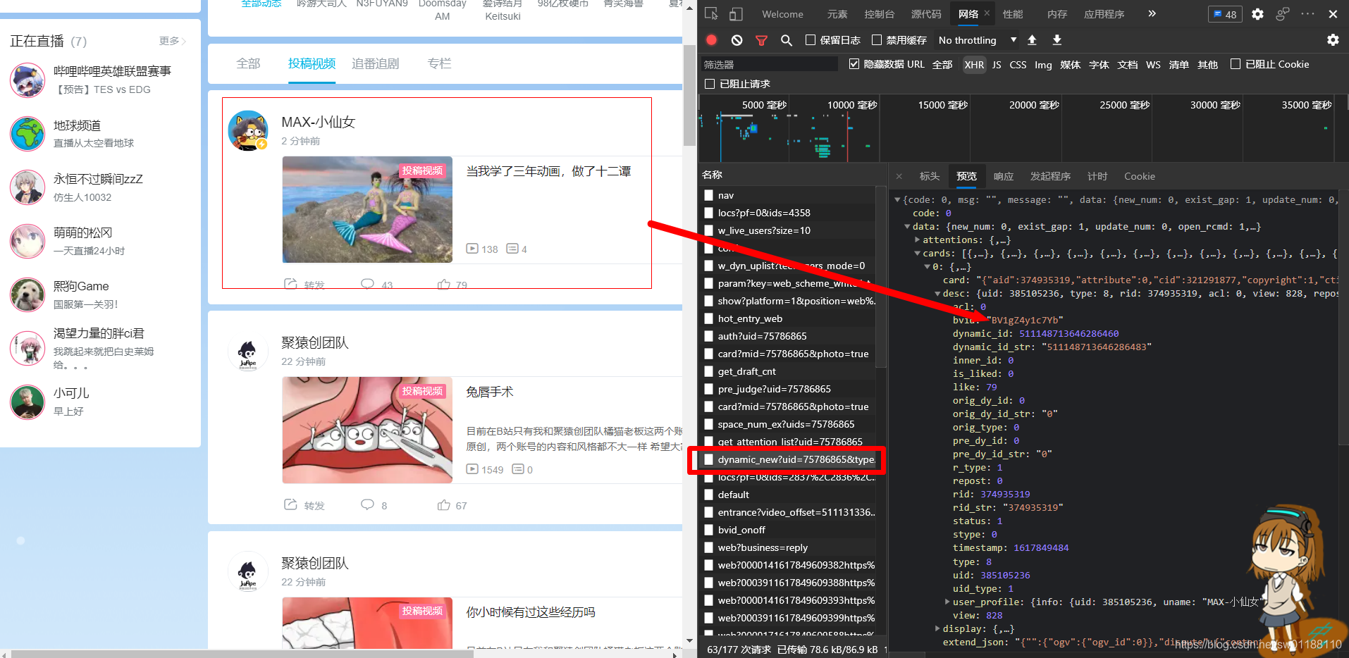
Task: Open comments of 兔唇手术 post
Action: (x=367, y=504)
